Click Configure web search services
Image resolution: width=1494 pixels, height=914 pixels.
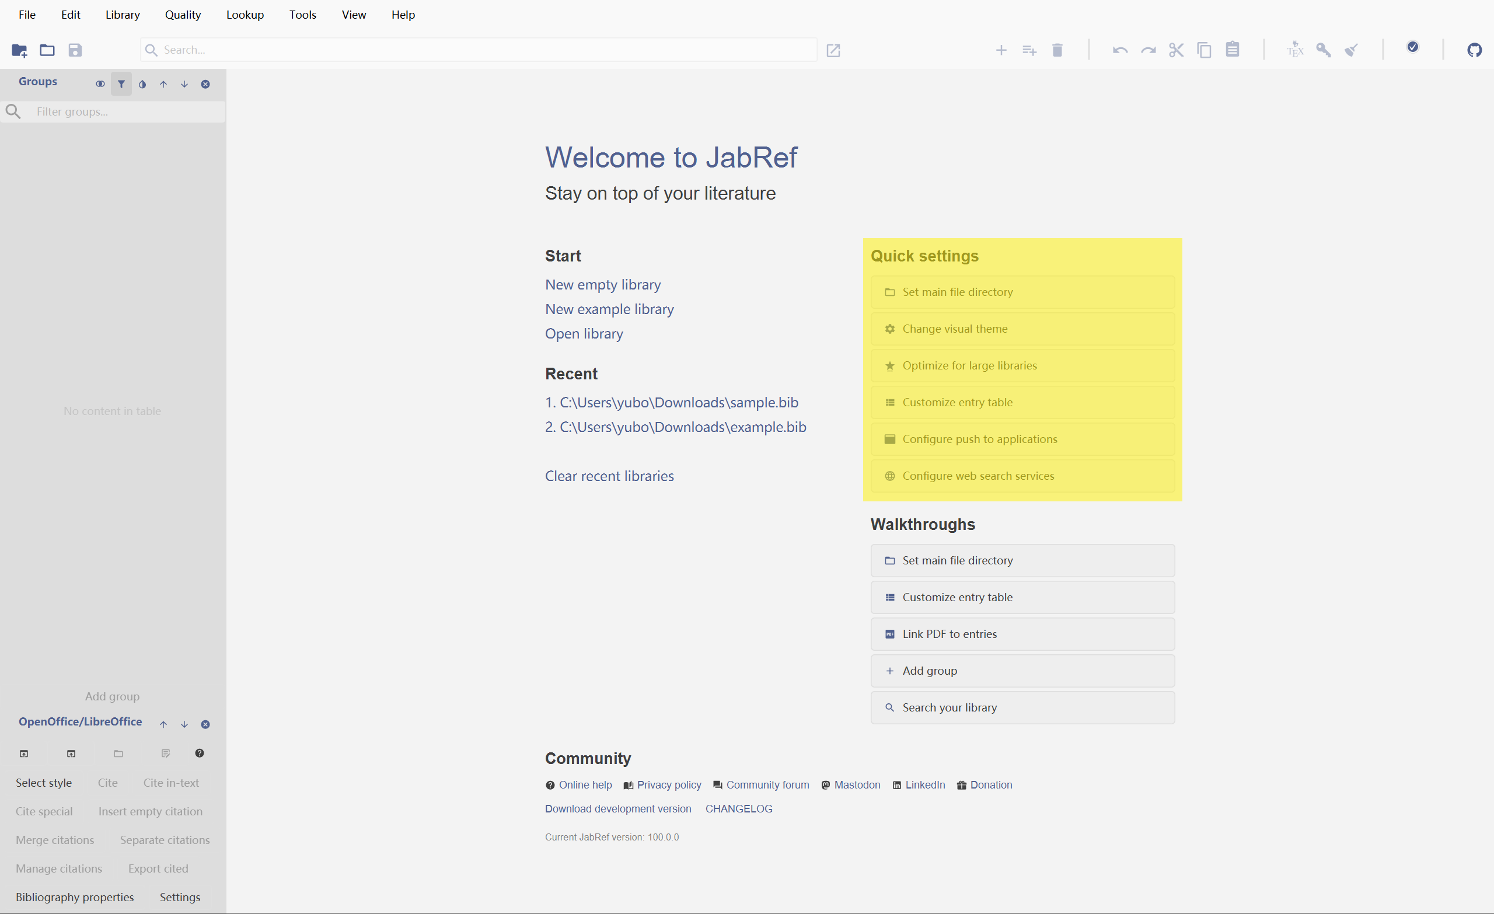coord(1023,476)
